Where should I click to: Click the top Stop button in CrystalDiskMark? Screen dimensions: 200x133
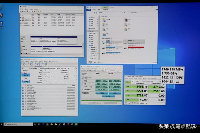(x=128, y=82)
